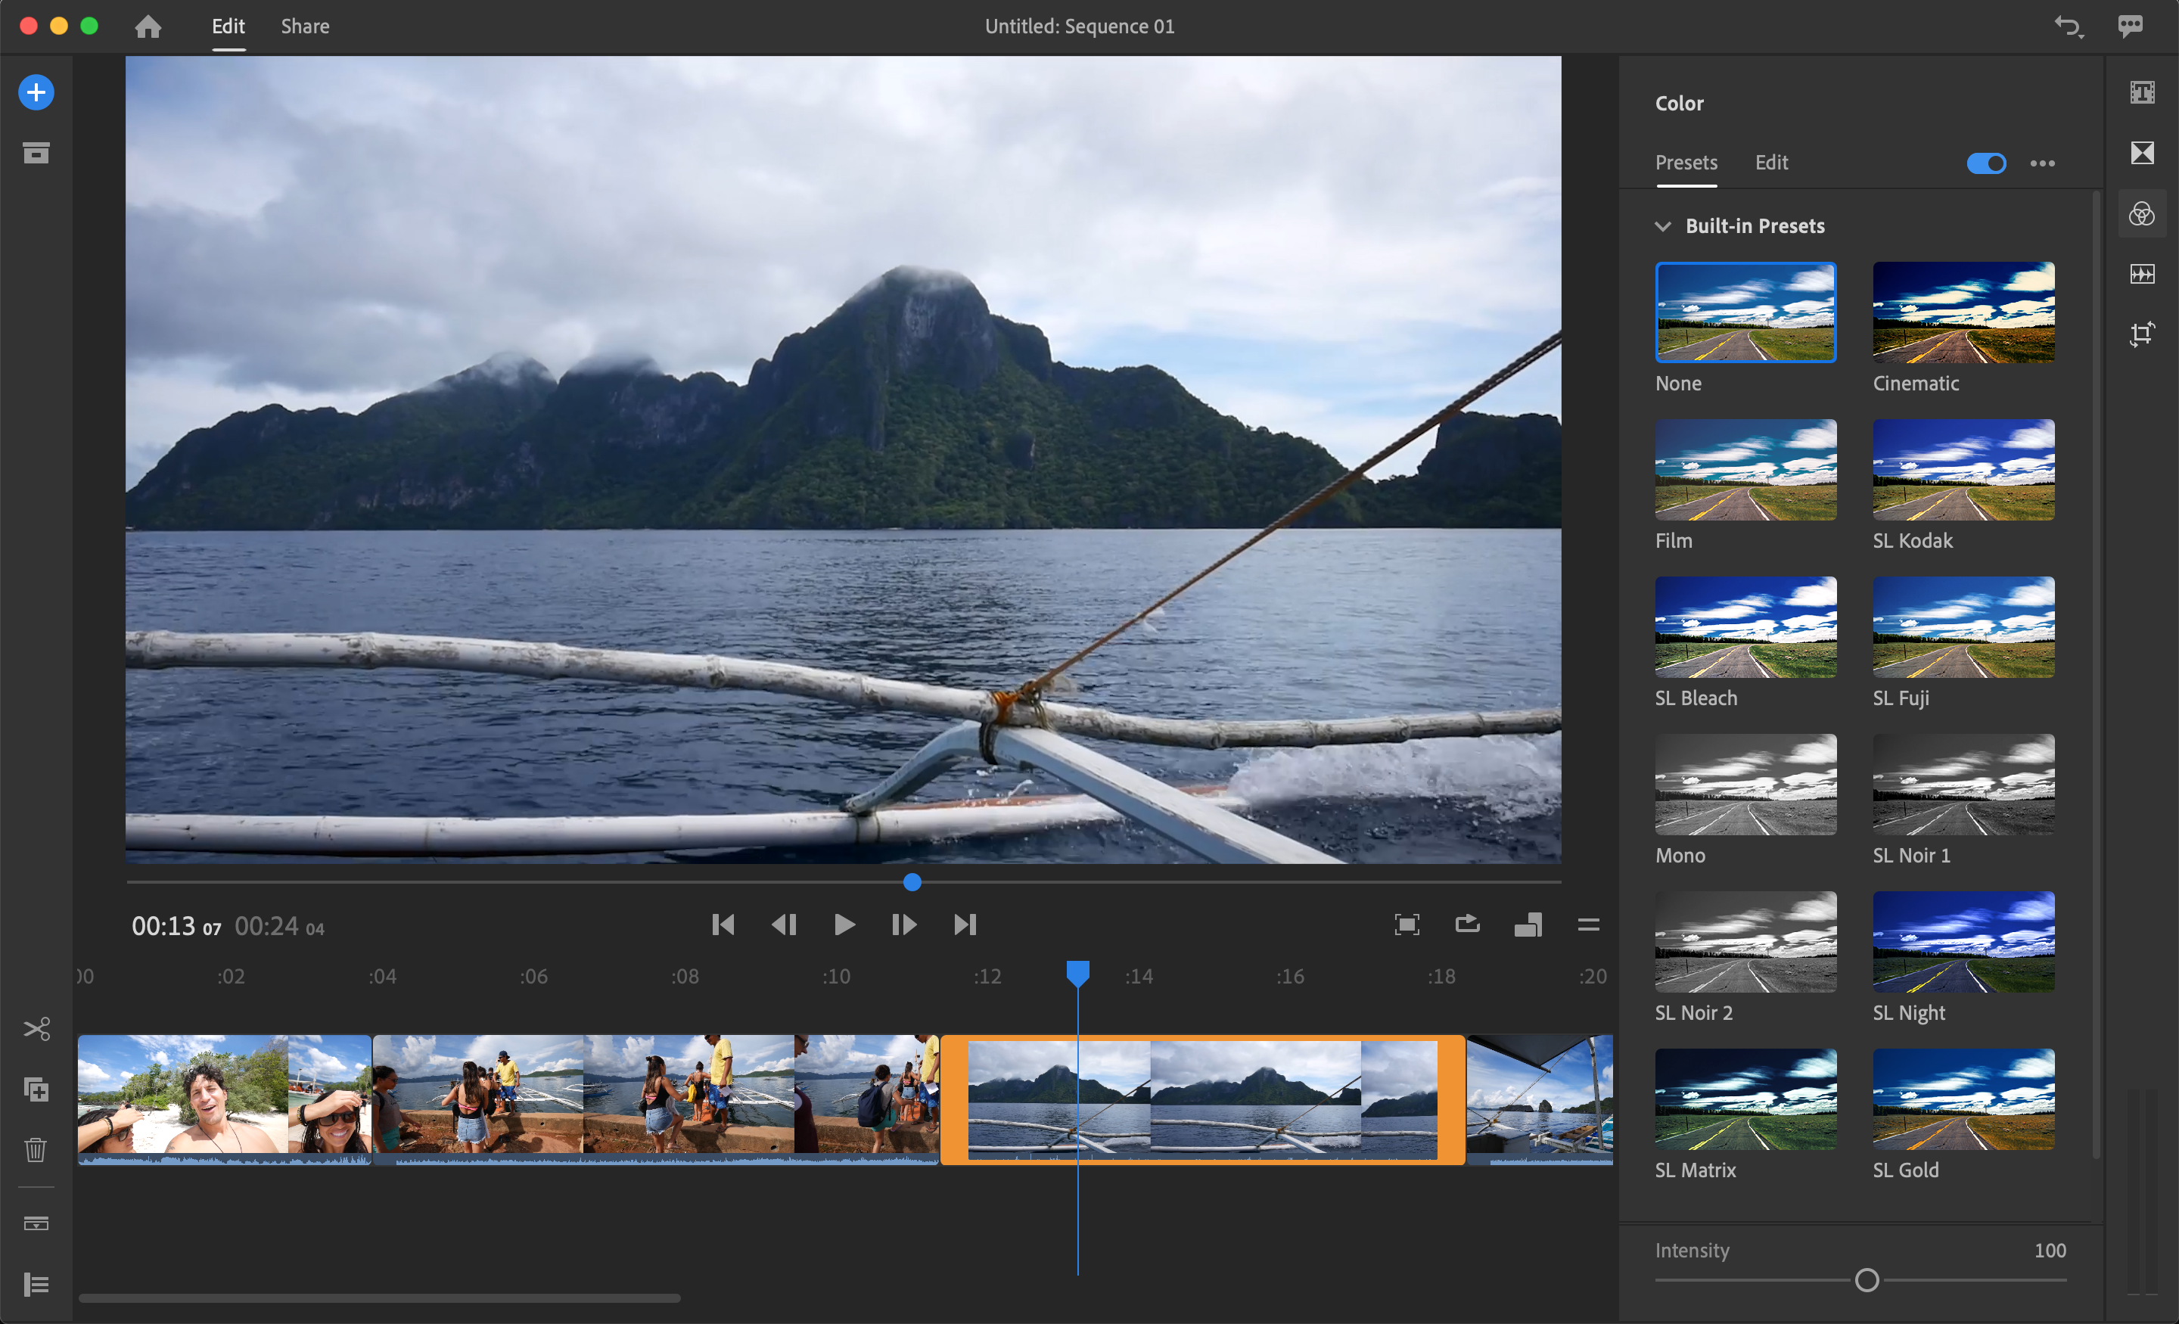Delete the selected clip with trash icon
The width and height of the screenshot is (2179, 1324).
coord(36,1150)
